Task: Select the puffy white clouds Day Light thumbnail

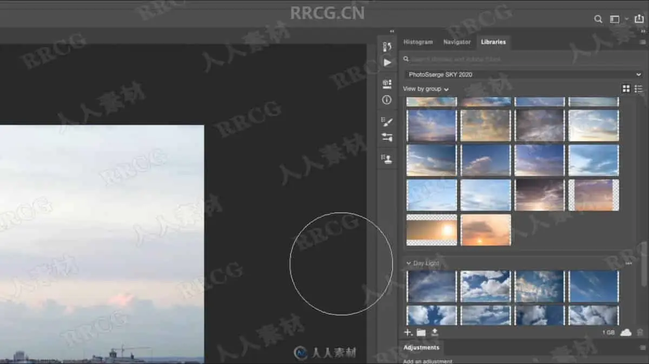Action: 486,286
